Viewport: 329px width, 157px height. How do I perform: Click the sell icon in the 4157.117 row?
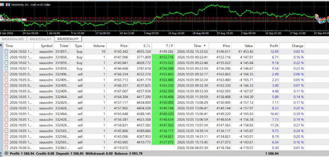7,103
